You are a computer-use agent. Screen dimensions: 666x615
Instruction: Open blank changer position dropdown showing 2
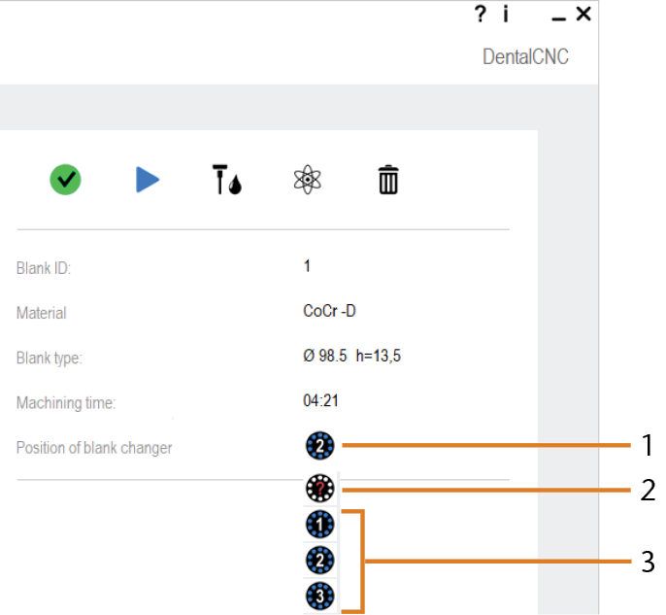(x=320, y=446)
